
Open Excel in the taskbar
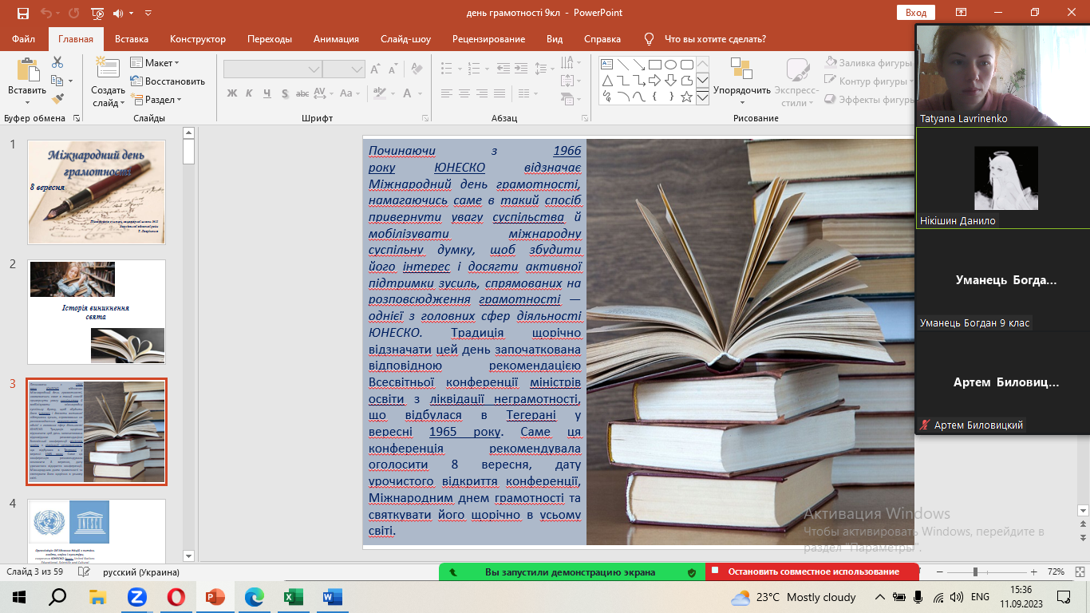pos(294,596)
